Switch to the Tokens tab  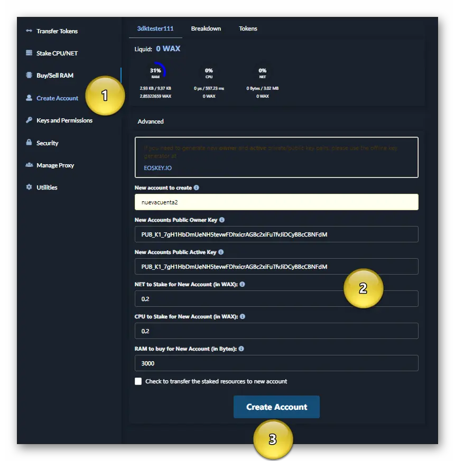tap(248, 29)
